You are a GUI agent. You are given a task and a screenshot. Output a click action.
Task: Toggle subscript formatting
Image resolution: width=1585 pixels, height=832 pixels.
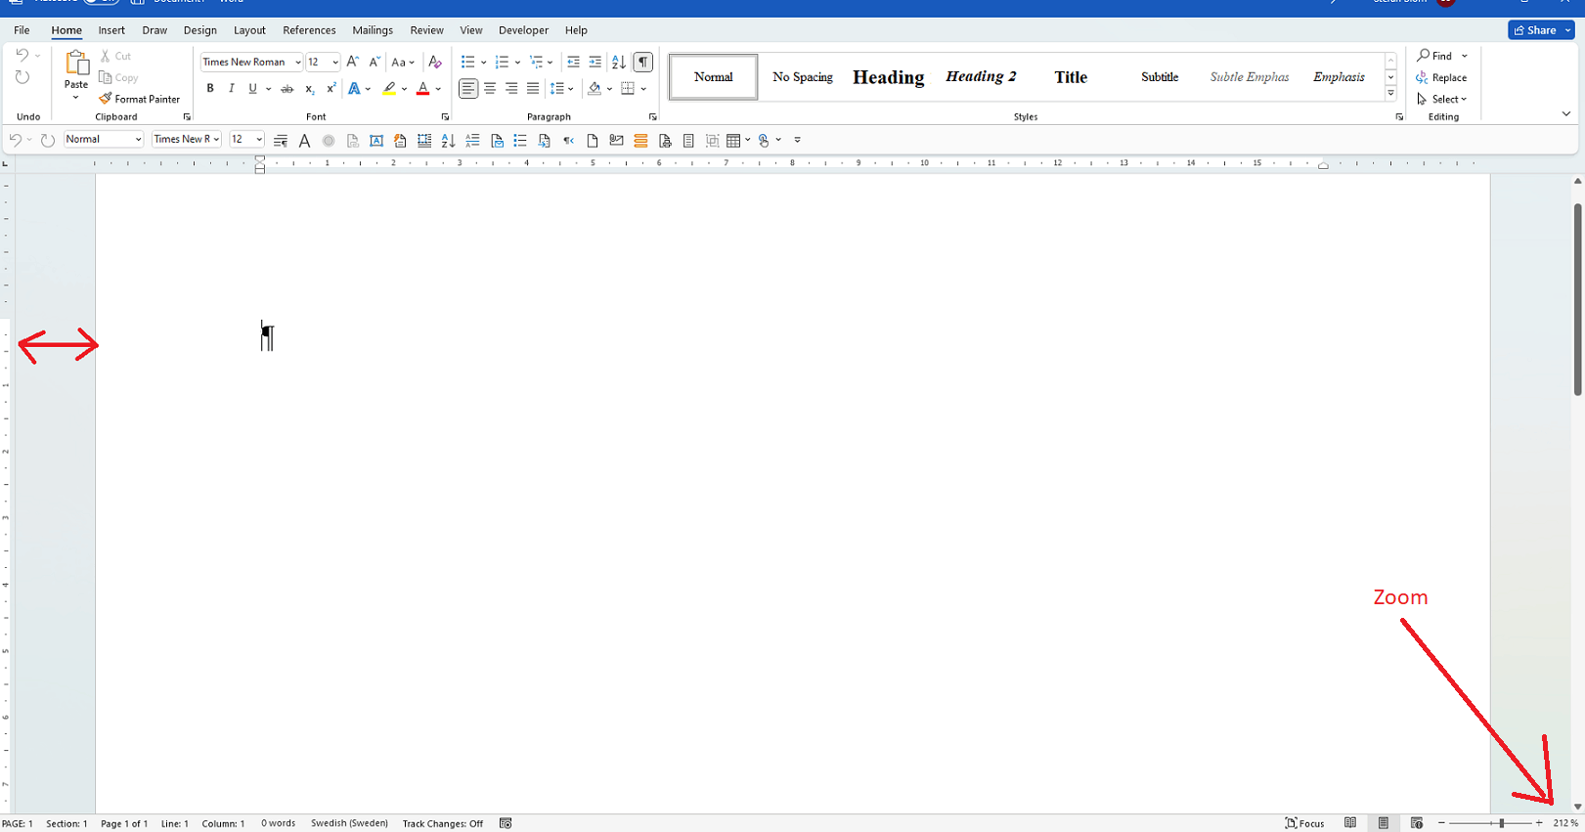(x=309, y=89)
